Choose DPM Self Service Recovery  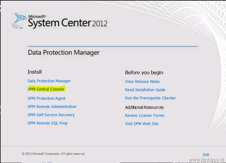click(x=51, y=115)
